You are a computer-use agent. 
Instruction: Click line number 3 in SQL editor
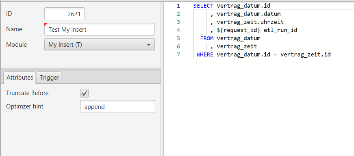point(178,22)
